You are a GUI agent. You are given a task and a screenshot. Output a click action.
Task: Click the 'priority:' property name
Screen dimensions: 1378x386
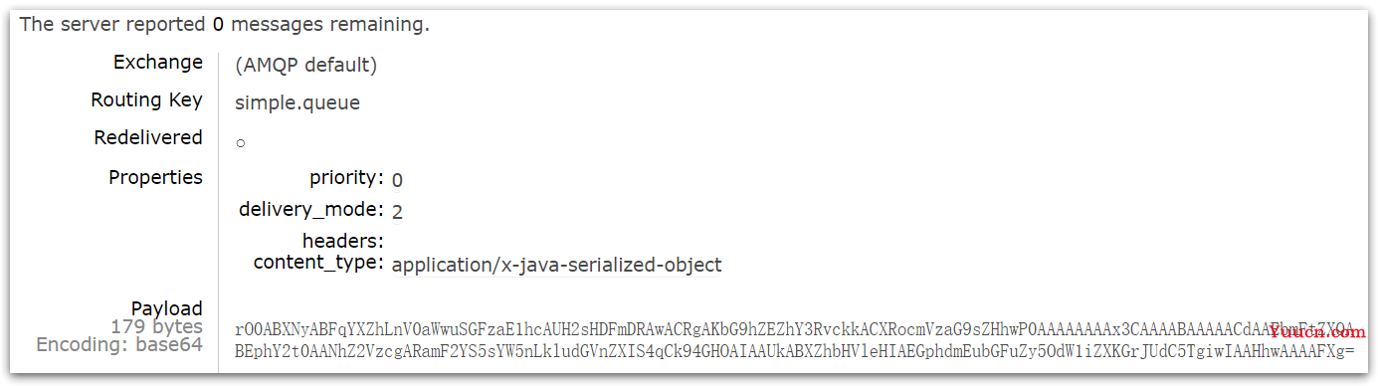pos(346,178)
